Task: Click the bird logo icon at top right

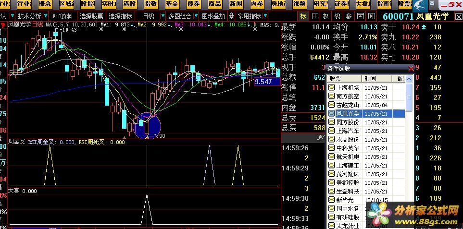Action: click(x=420, y=5)
